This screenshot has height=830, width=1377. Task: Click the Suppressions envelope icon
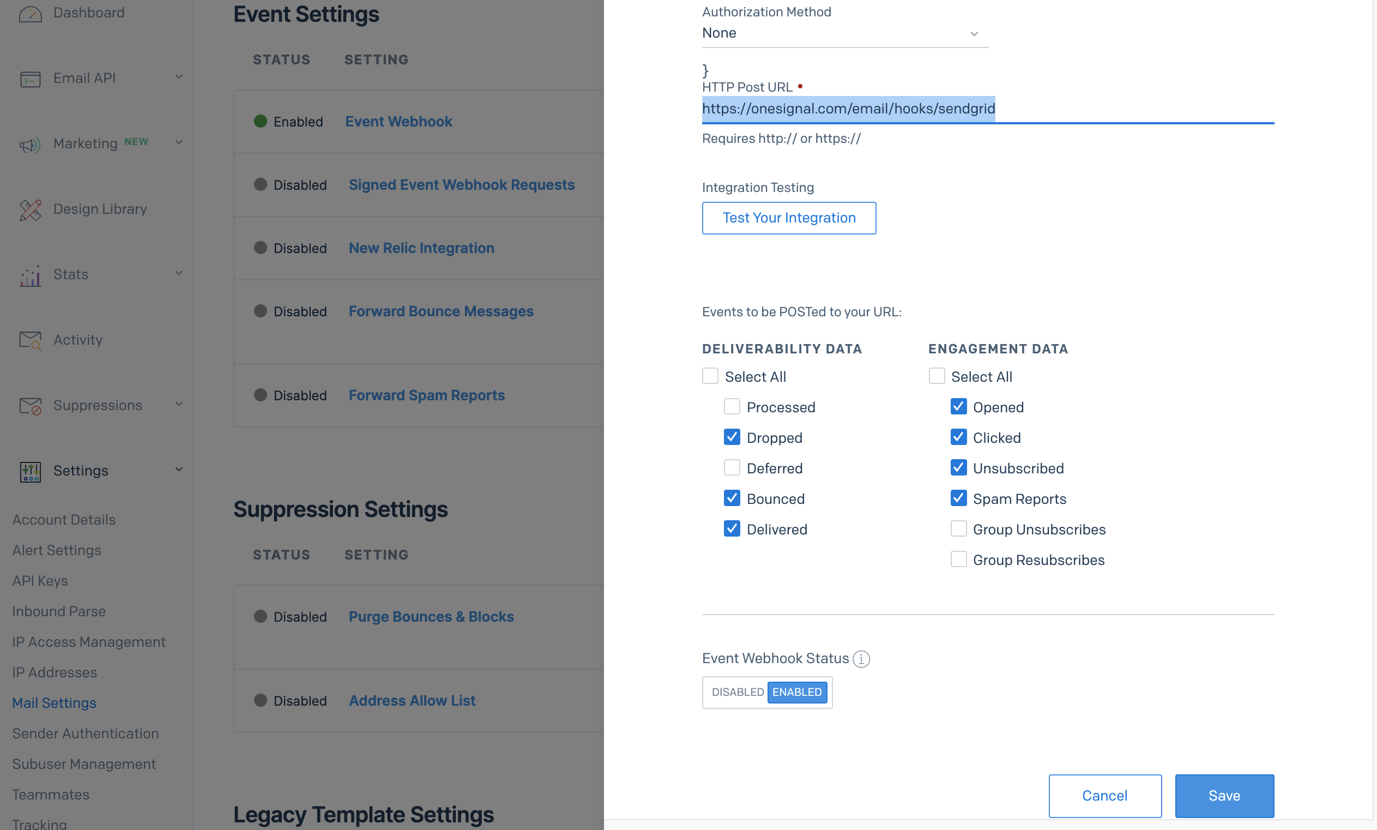pyautogui.click(x=30, y=406)
